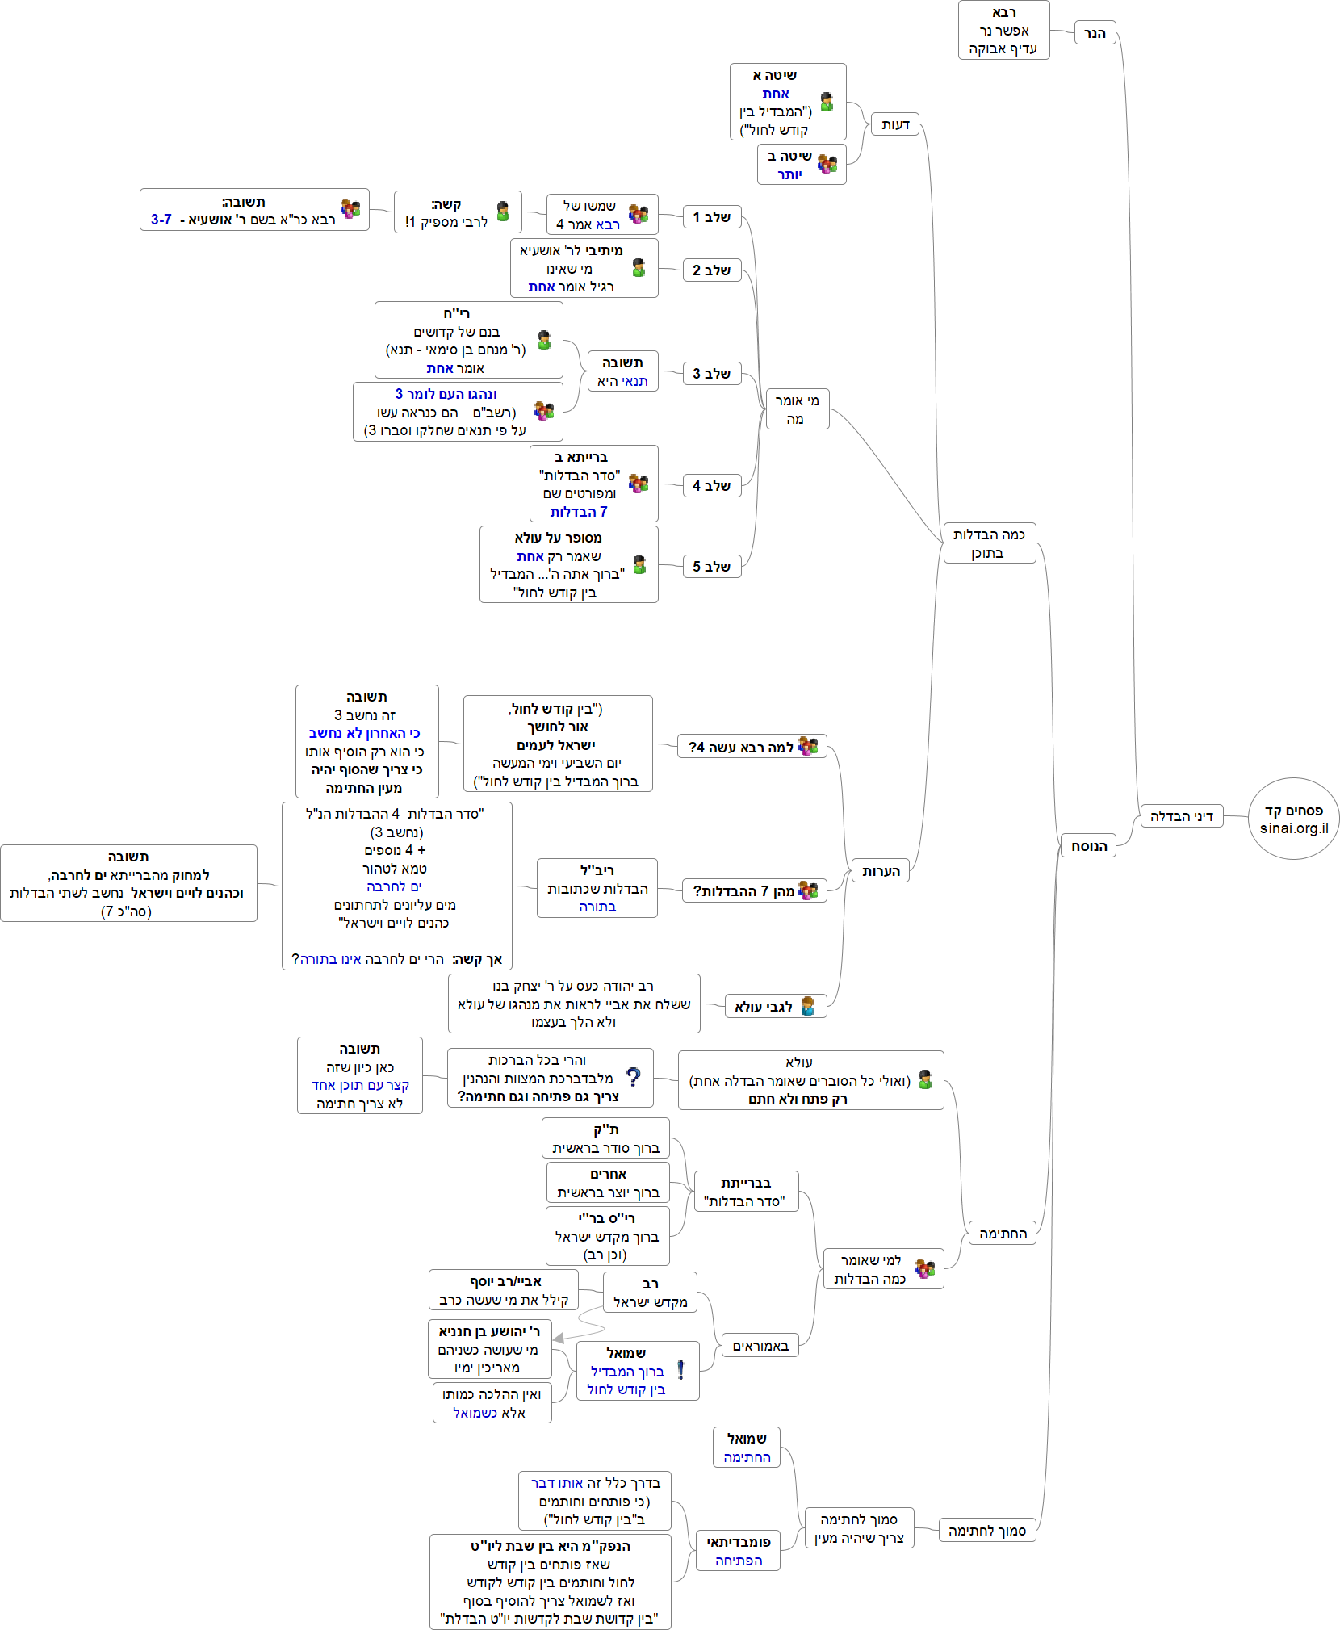Select the תשובה זה נחשב 3 node
Viewport: 1340px width, 1630px height.
[367, 741]
